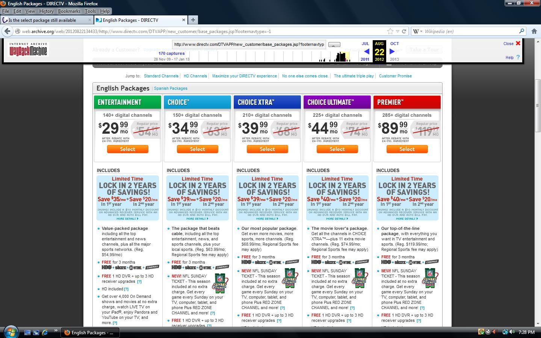
Task: Go to previous capture with left blue arrow
Action: coord(366,51)
